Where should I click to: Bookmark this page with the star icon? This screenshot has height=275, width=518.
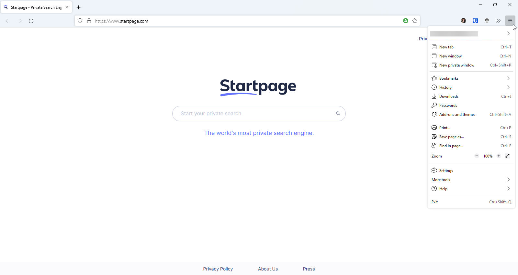(x=415, y=21)
